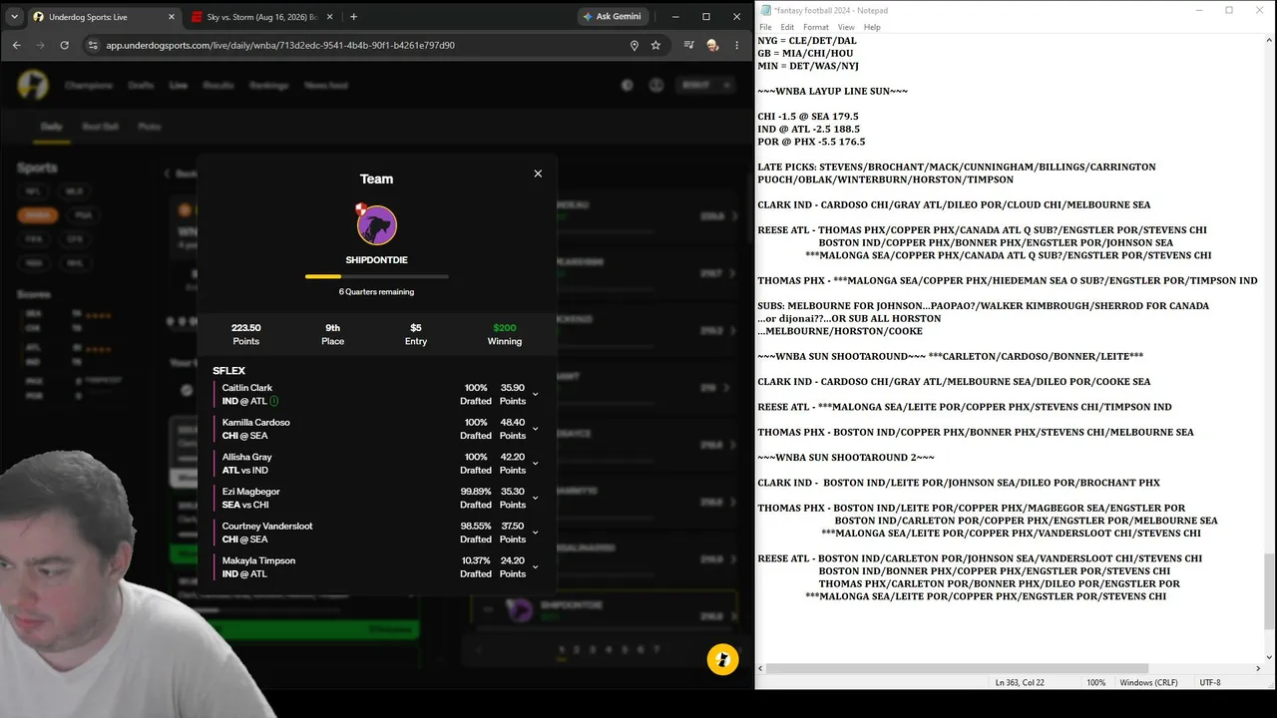Viewport: 1277px width, 718px height.
Task: Switch to the Underdog Sports: Live tab
Action: click(x=100, y=17)
